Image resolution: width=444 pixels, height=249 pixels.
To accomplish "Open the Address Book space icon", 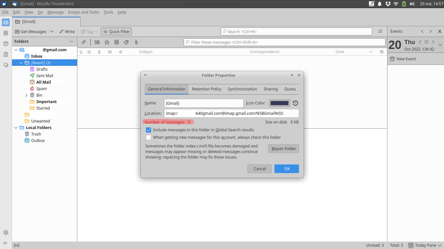I will (6, 33).
